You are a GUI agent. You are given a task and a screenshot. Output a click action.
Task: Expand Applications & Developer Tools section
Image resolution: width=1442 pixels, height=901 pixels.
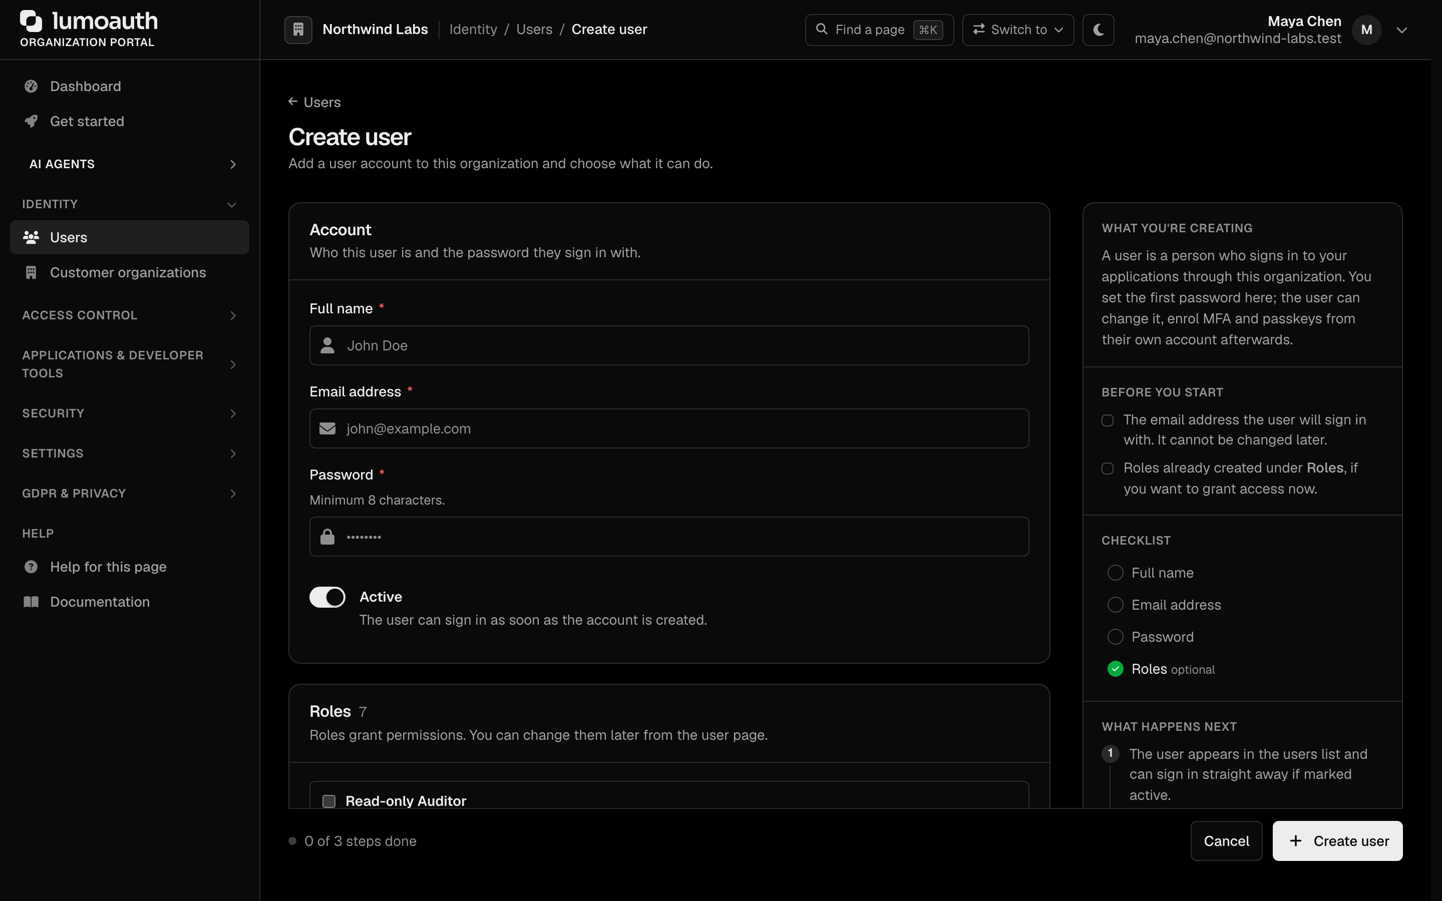(x=130, y=364)
